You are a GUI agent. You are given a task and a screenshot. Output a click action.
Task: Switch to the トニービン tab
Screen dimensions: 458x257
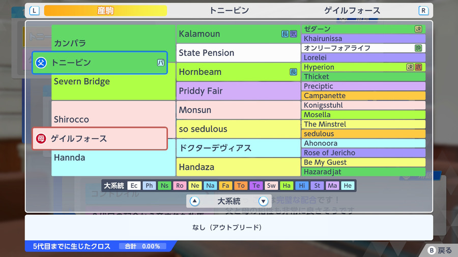229,11
